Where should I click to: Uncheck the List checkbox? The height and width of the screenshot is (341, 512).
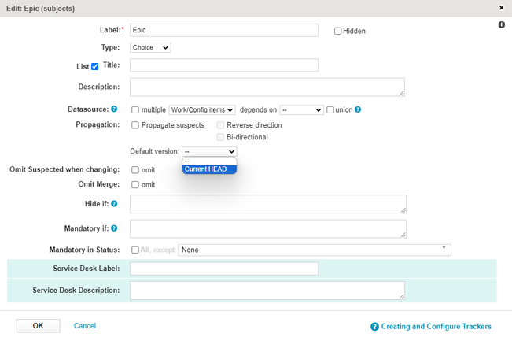[94, 67]
